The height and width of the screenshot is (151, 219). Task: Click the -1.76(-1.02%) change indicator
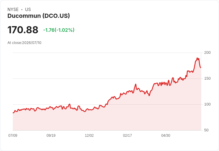[x=59, y=30]
